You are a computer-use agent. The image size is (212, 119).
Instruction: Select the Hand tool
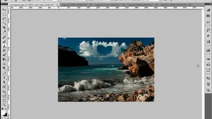[x=4, y=100]
